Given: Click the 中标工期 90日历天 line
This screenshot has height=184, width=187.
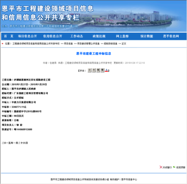Looking at the screenshot, I should (x=13, y=116).
